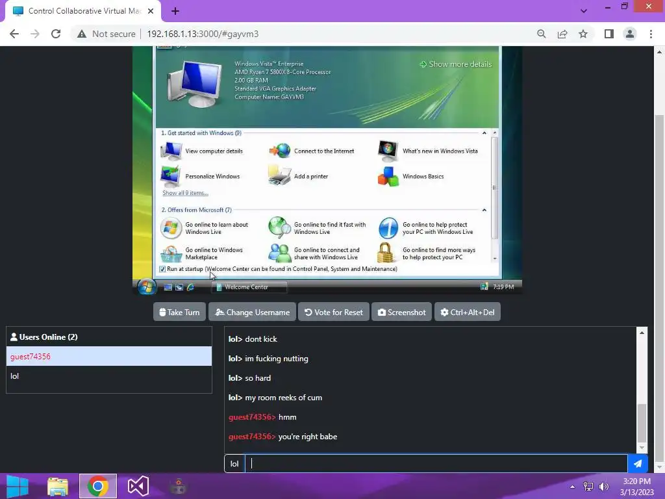Open File Explorer from host taskbar
The height and width of the screenshot is (499, 665).
pyautogui.click(x=58, y=486)
